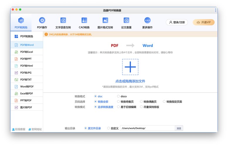
Task: Click the PDF转PPT sidebar label
Action: click(26, 59)
